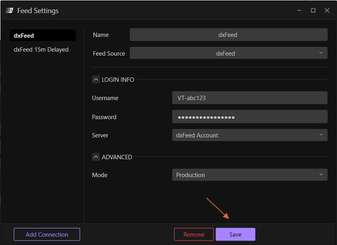Screen dimensions: 337x245
Task: Click the Add Connection button
Action: point(47,234)
